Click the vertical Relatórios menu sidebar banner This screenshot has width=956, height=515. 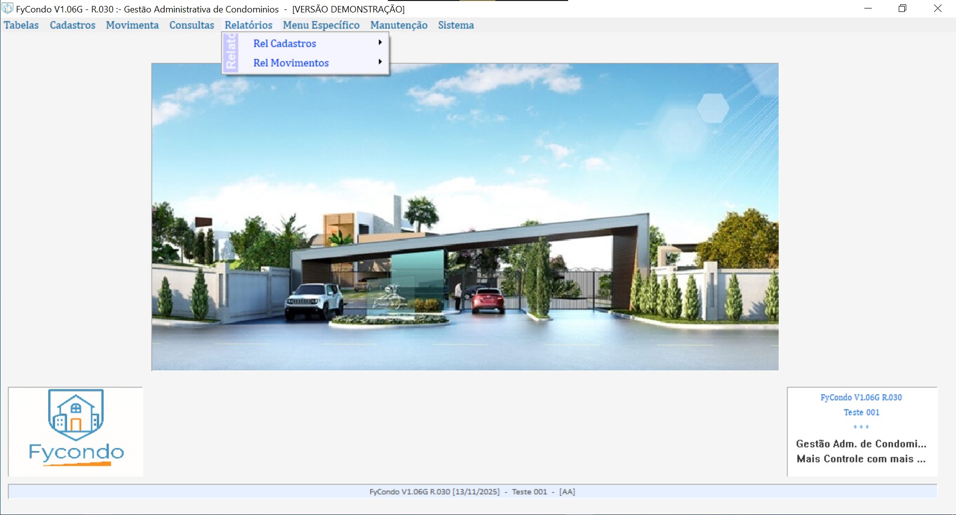(231, 53)
